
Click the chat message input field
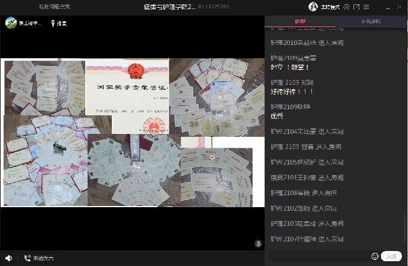click(x=318, y=256)
